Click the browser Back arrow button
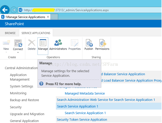 [x=5, y=10]
